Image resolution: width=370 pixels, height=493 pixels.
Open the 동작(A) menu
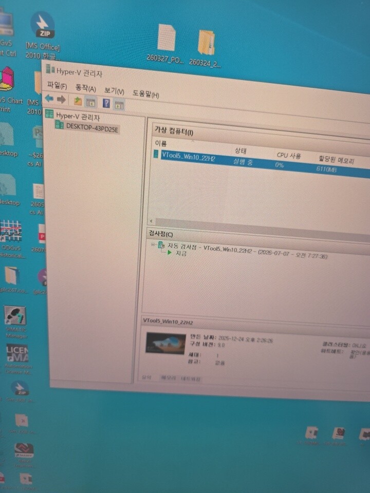(86, 88)
